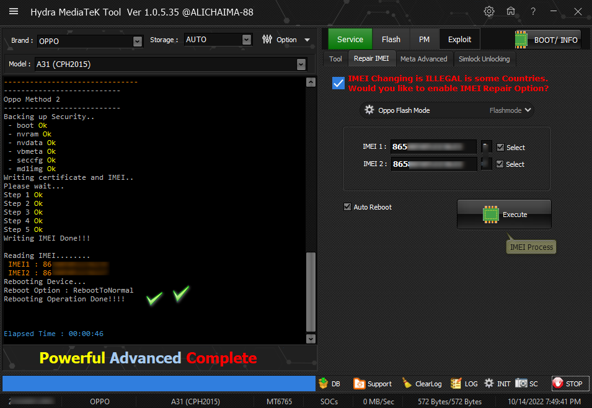This screenshot has width=592, height=408.
Task: Click the IMEI 2 input field
Action: (434, 164)
